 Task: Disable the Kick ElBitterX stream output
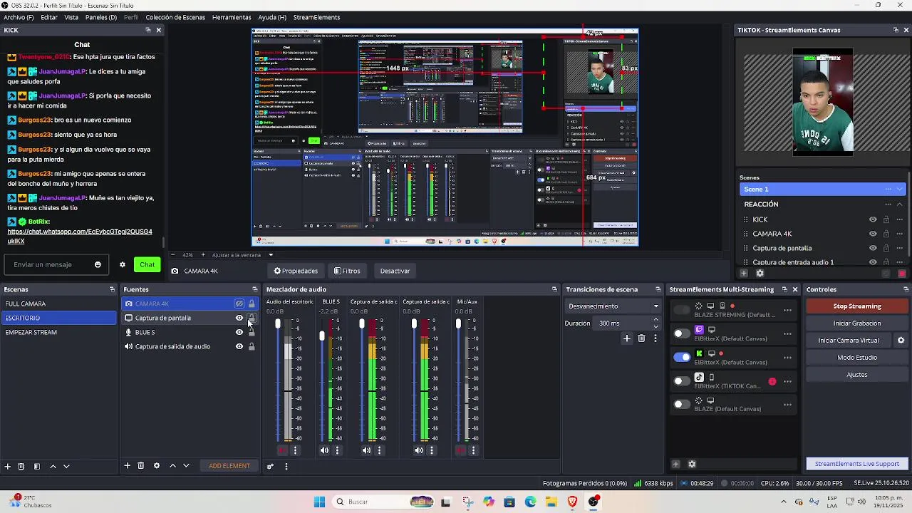[682, 357]
